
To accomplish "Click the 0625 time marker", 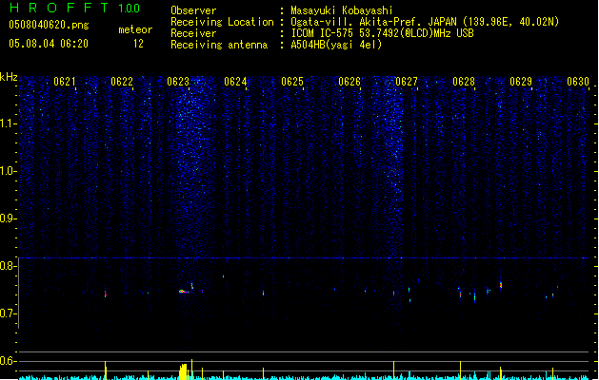I will coord(292,82).
